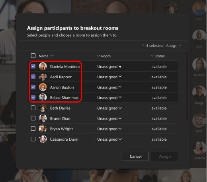The width and height of the screenshot is (207, 182).
Task: Open Cassandra Dunn's Unassigned room dropdown
Action: click(109, 139)
